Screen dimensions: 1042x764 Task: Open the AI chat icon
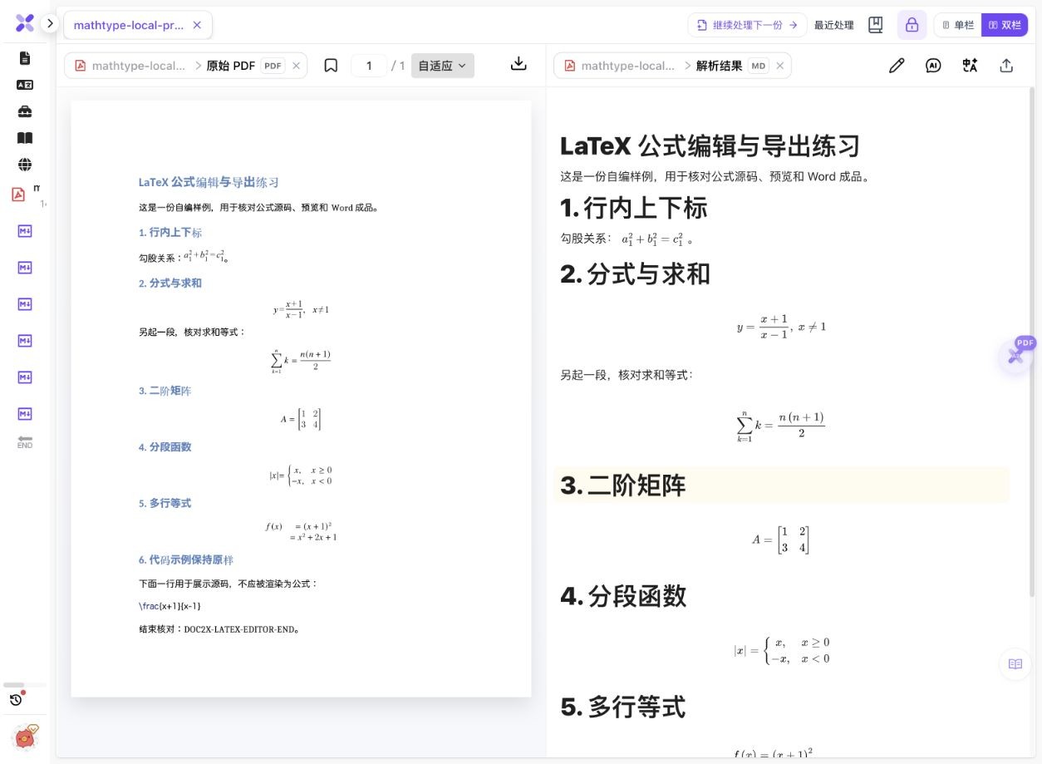933,66
